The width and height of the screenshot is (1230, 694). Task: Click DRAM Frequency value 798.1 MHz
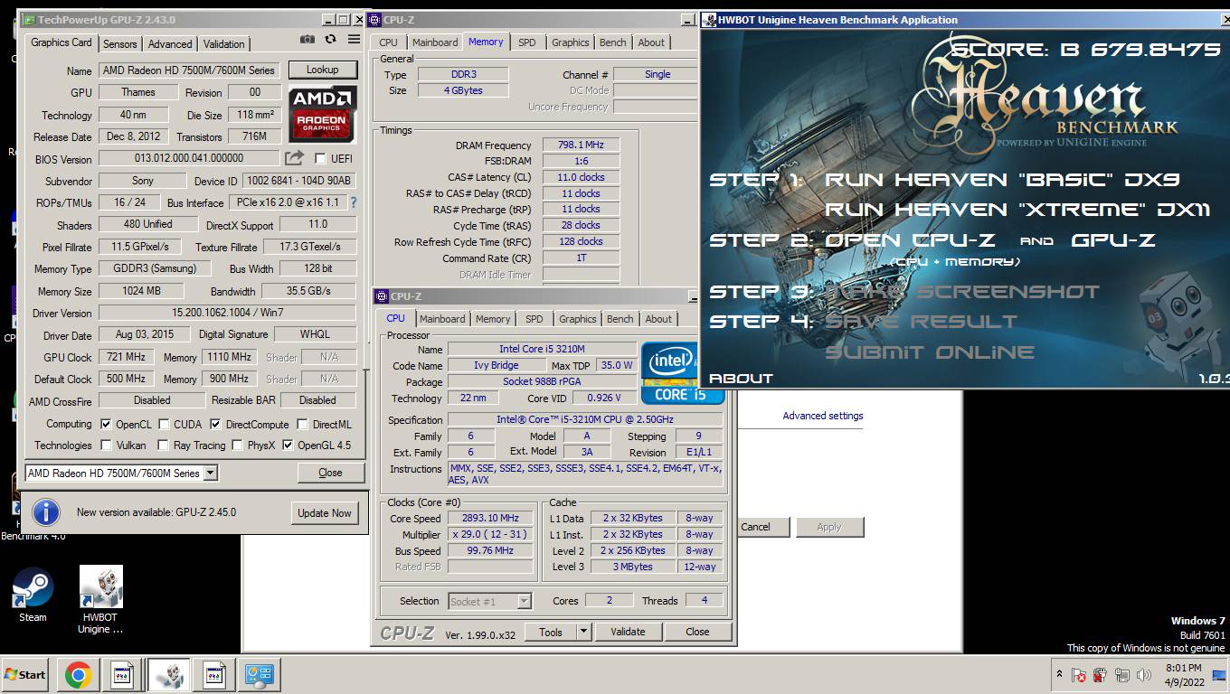point(581,145)
